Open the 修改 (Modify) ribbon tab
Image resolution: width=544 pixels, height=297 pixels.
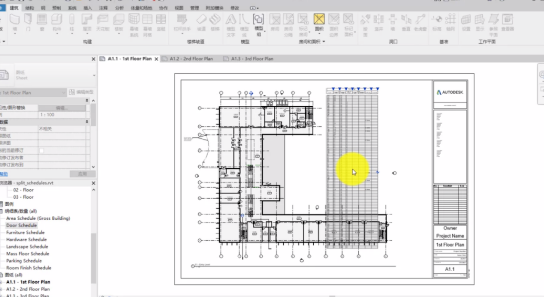click(235, 8)
